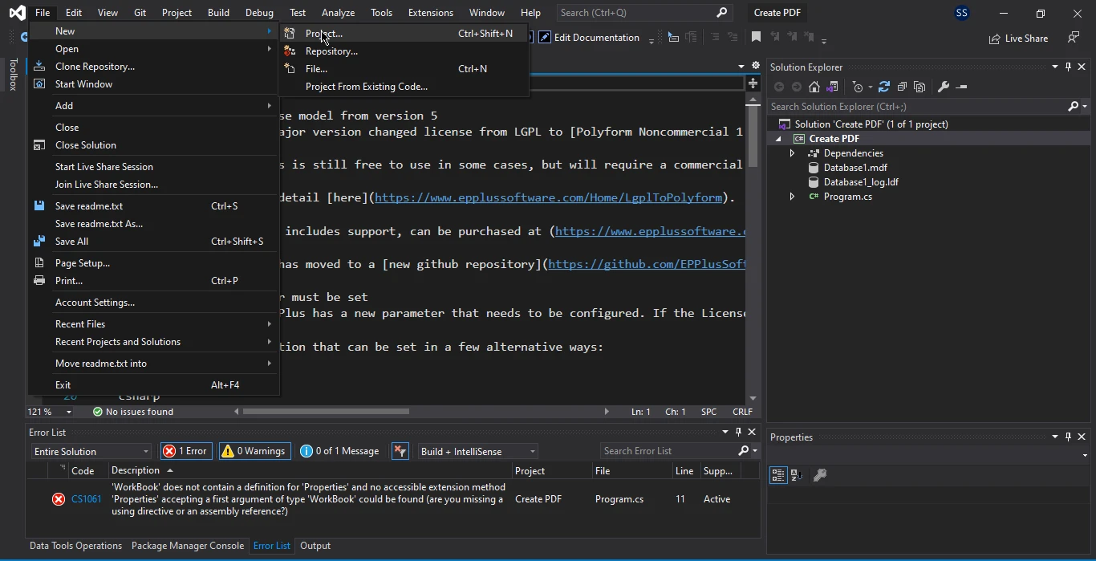Click the Solution Explorer Home icon

click(x=814, y=87)
